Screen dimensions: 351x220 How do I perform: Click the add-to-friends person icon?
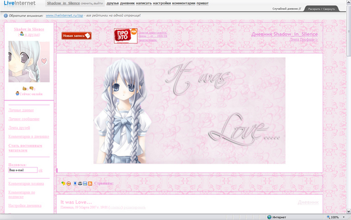22,34
